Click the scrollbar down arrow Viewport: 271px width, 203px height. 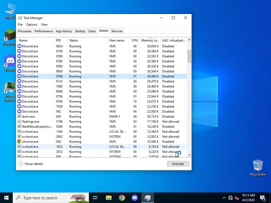click(x=189, y=155)
